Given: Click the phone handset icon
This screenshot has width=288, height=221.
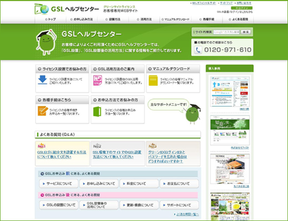Looking at the screenshot, I should (x=198, y=50).
